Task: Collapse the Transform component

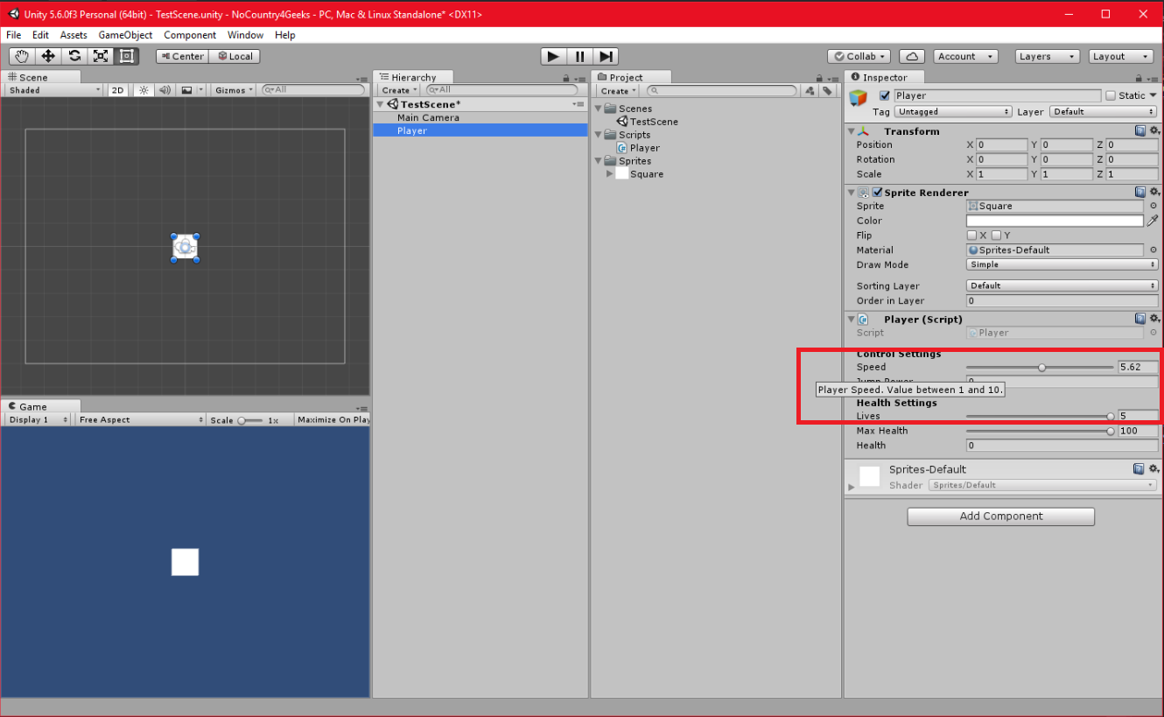Action: point(852,131)
